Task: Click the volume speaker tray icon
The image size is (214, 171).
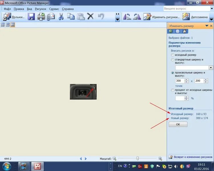Action: (x=176, y=166)
